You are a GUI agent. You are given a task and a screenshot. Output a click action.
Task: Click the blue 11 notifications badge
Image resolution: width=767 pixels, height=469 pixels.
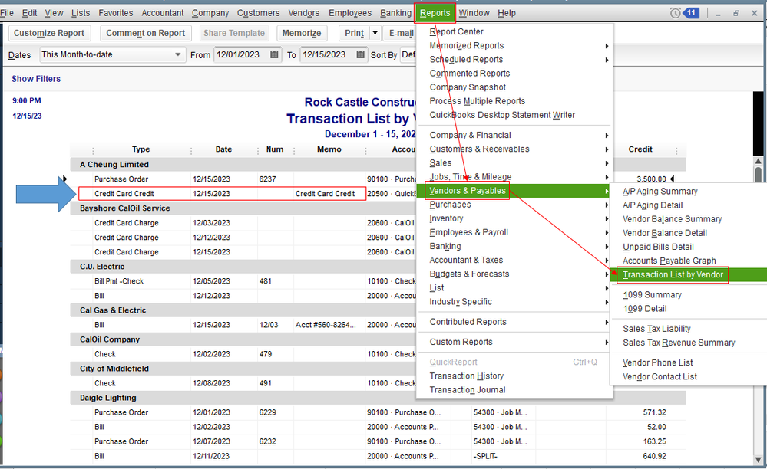click(x=691, y=13)
